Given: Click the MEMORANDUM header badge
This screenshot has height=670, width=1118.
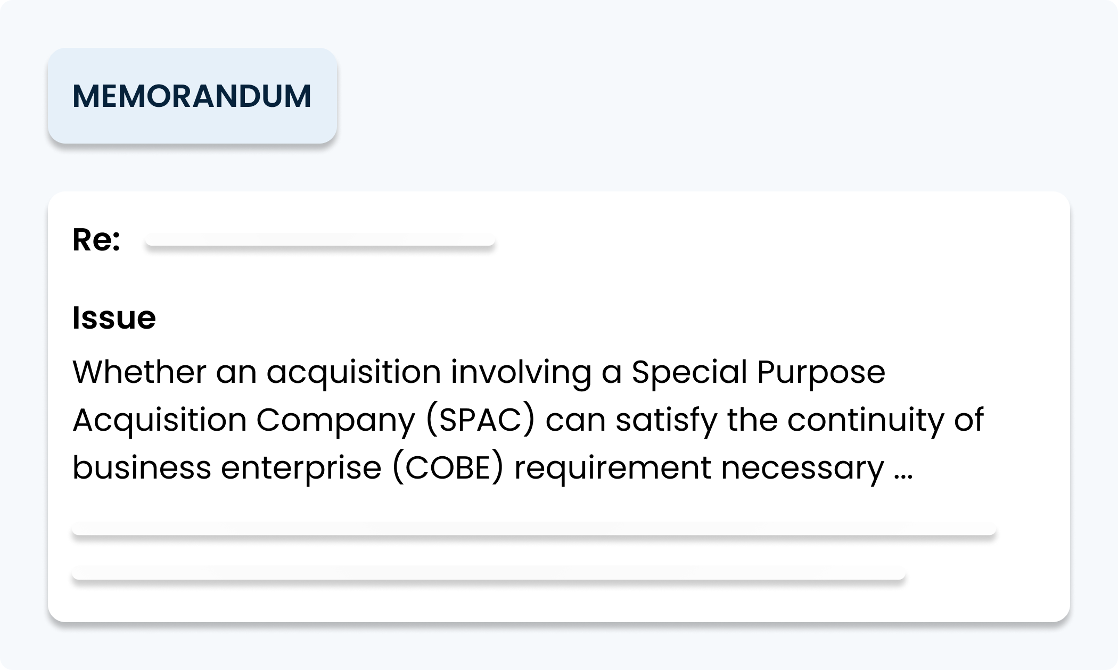Looking at the screenshot, I should coord(192,96).
